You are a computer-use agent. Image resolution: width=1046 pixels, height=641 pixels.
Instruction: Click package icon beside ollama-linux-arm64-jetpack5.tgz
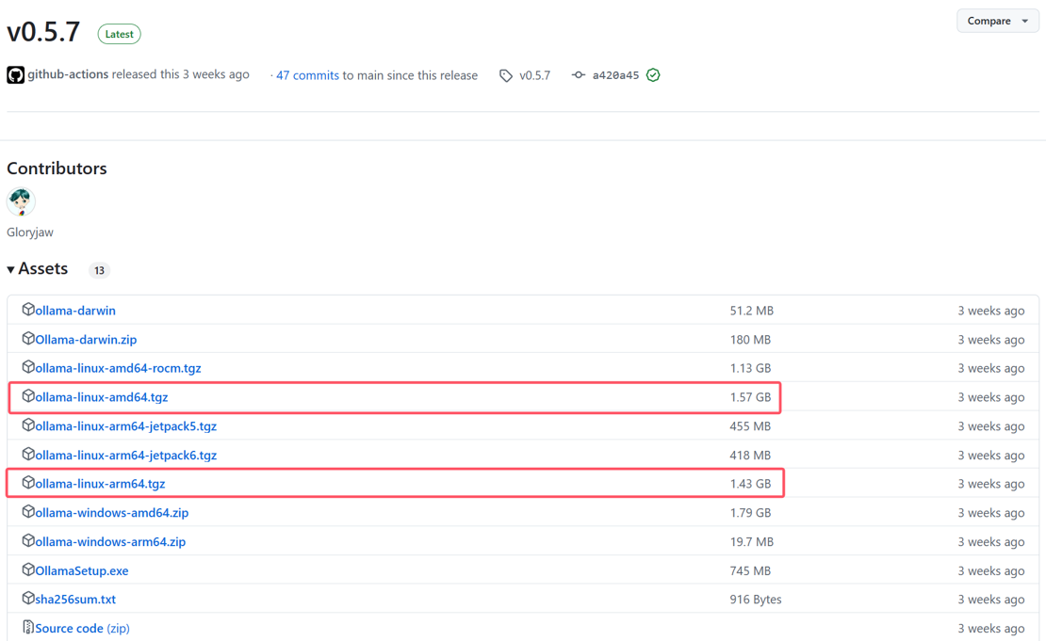pos(28,425)
